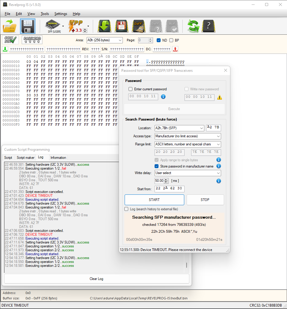Click the REV revision field

coord(95,49)
